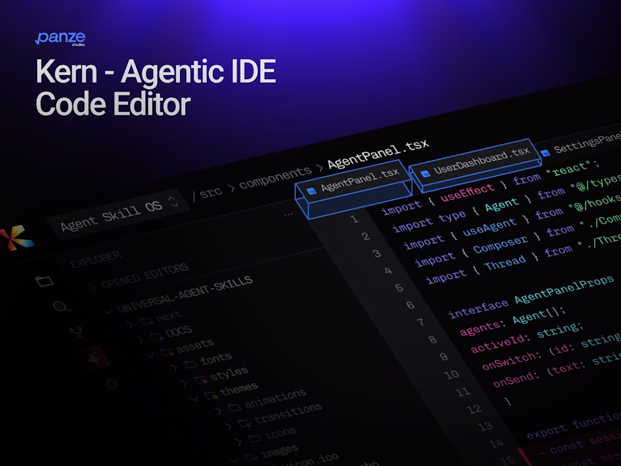Click line number 10 in the gutter
This screenshot has height=466, width=621.
click(452, 374)
